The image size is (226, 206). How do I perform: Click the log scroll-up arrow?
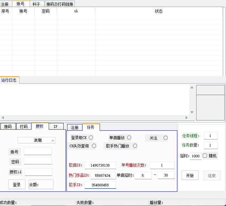pos(192,87)
